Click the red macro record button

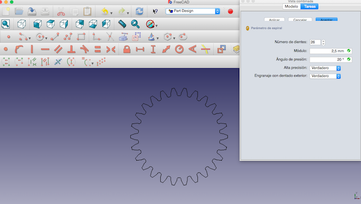point(230,11)
